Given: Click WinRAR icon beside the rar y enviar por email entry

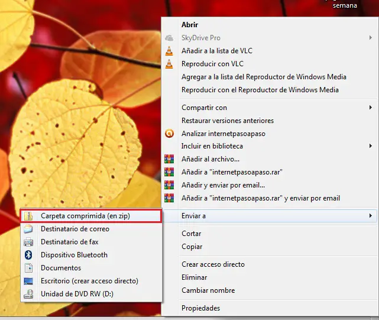Looking at the screenshot, I should 169,198.
